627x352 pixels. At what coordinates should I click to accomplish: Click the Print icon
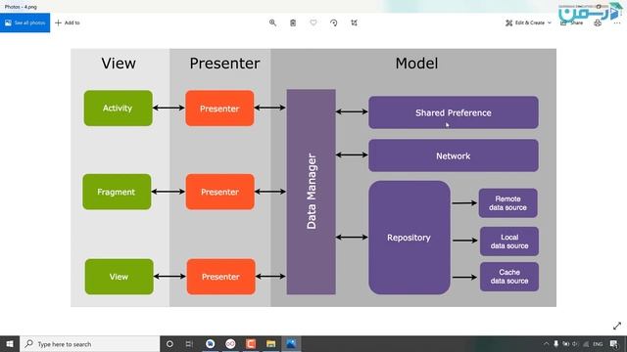pos(598,22)
